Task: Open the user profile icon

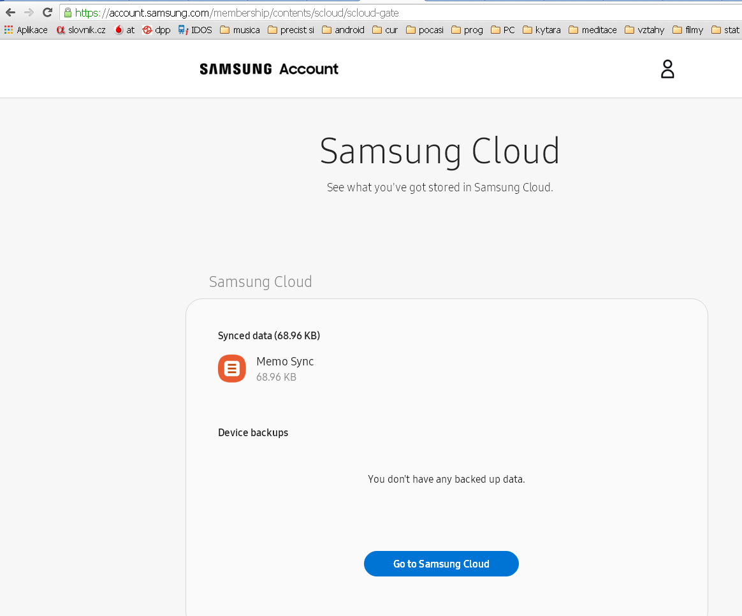Action: tap(667, 69)
